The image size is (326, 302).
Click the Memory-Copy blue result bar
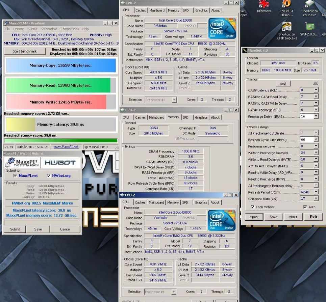pyautogui.click(x=61, y=65)
